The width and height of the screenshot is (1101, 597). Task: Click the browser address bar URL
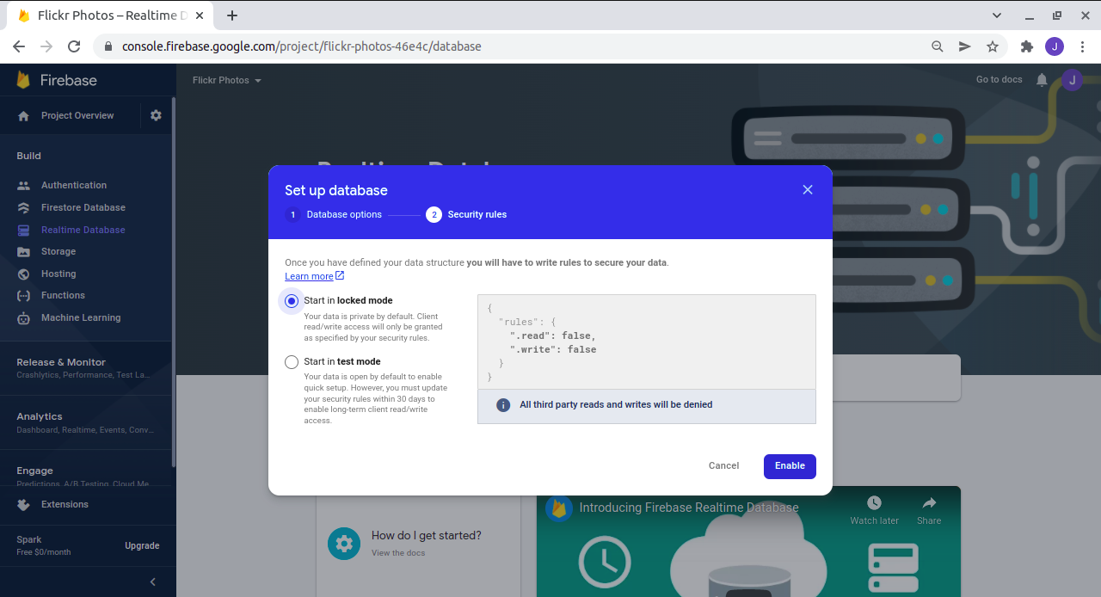pyautogui.click(x=301, y=46)
